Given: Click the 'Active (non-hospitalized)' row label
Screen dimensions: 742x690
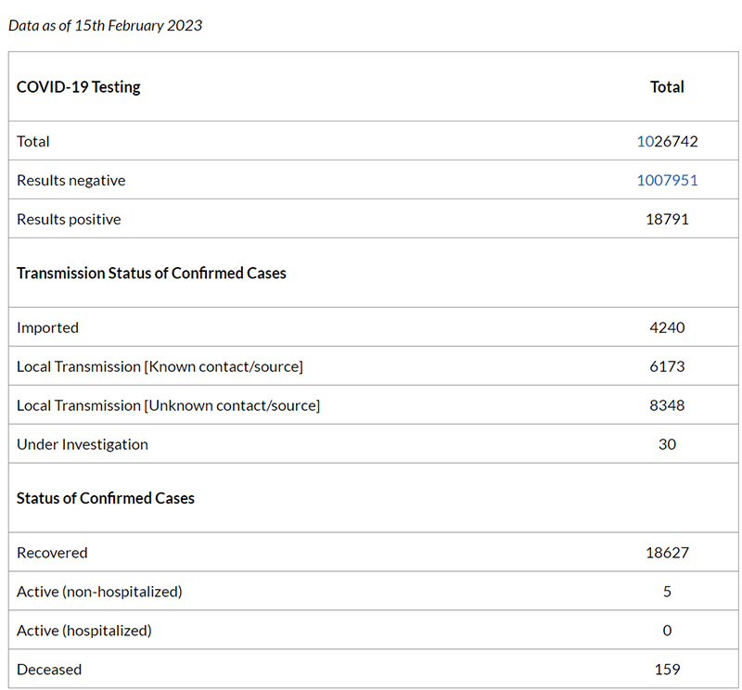Looking at the screenshot, I should point(99,592).
